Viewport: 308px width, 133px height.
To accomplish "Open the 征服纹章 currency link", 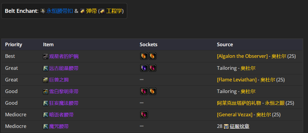I will pos(239,126).
